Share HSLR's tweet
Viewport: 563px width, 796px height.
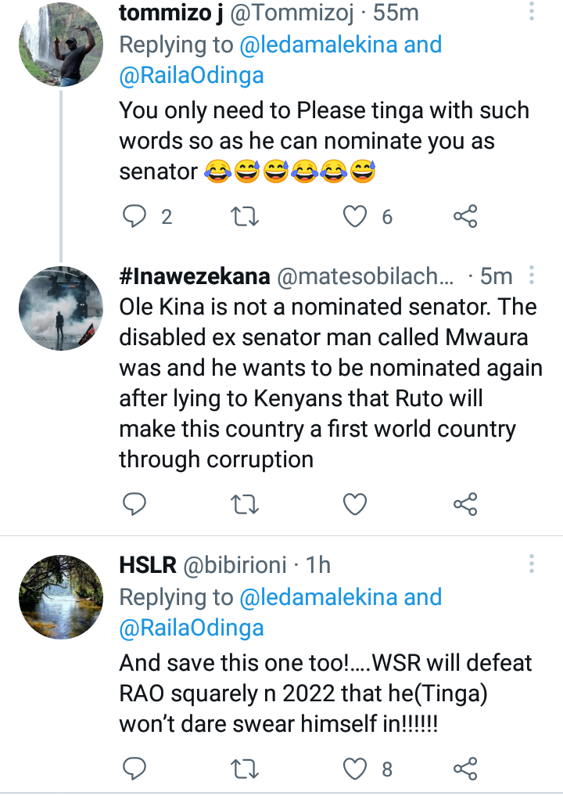(465, 769)
